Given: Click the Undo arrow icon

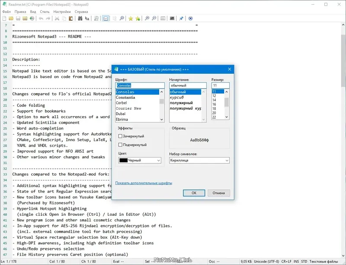Looking at the screenshot, I should pos(41,19).
